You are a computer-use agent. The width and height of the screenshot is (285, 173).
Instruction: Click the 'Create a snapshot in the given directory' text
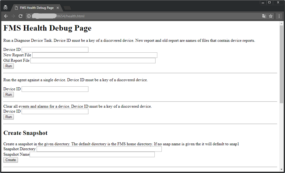coord(121,144)
